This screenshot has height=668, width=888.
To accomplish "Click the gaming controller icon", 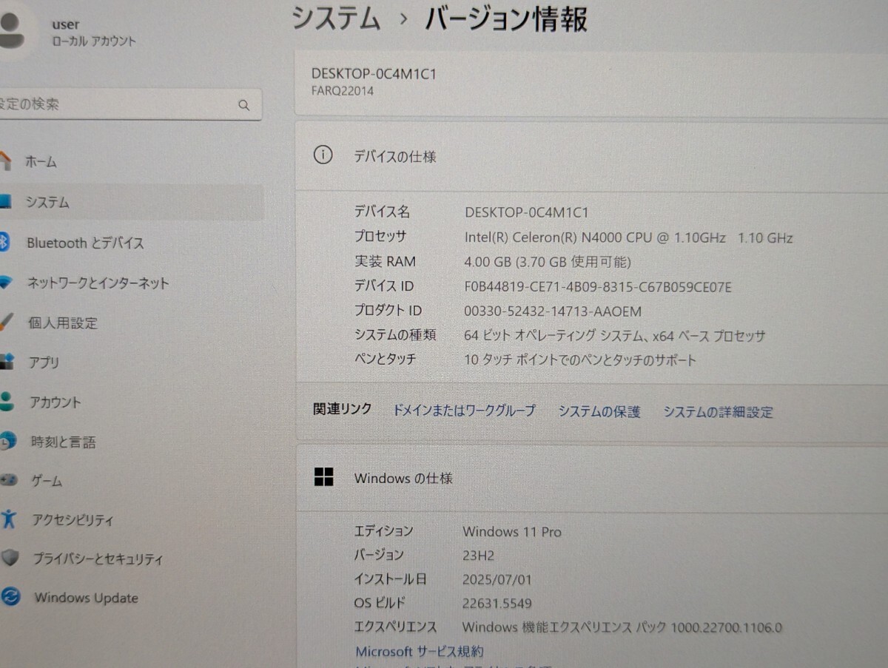I will (9, 481).
